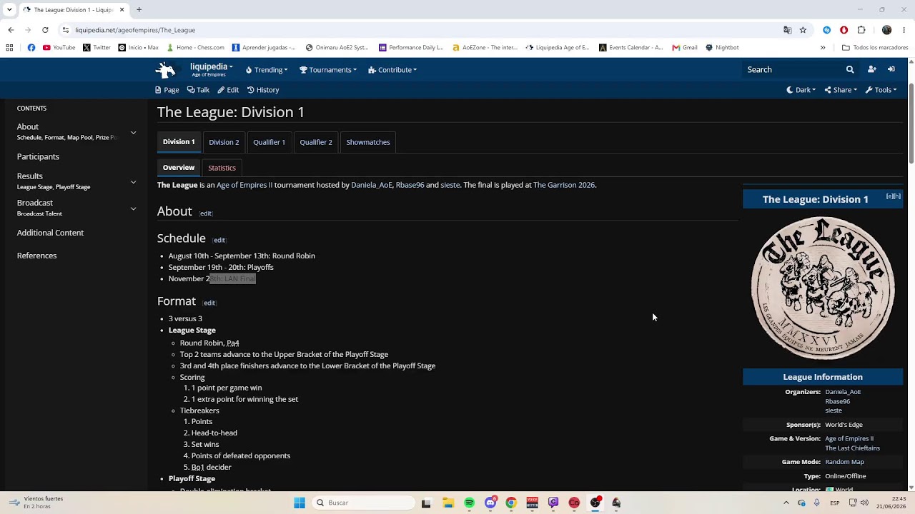Click the browser address bar
Image resolution: width=915 pixels, height=514 pixels.
click(422, 30)
